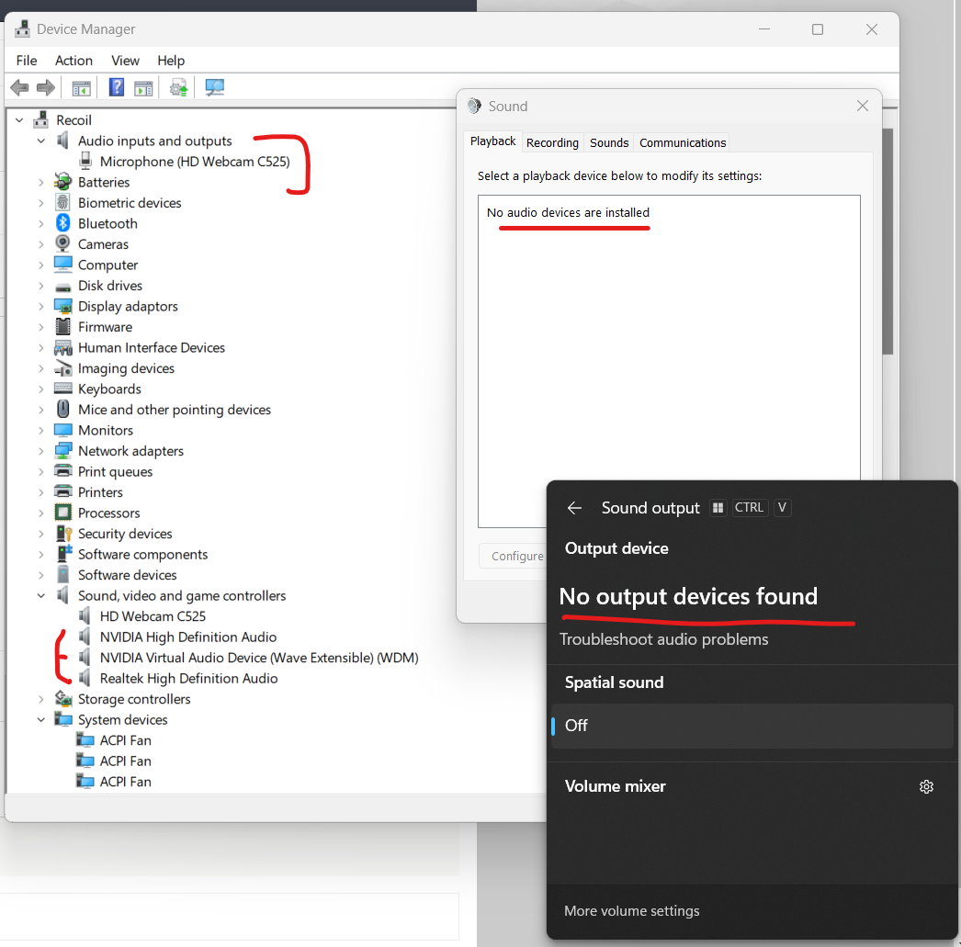Open the Communications tab

coord(682,142)
